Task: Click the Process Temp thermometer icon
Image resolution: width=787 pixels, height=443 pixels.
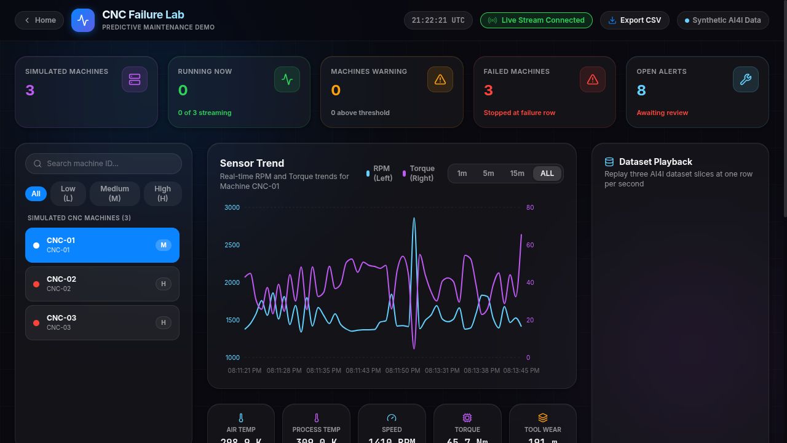Action: click(x=317, y=418)
